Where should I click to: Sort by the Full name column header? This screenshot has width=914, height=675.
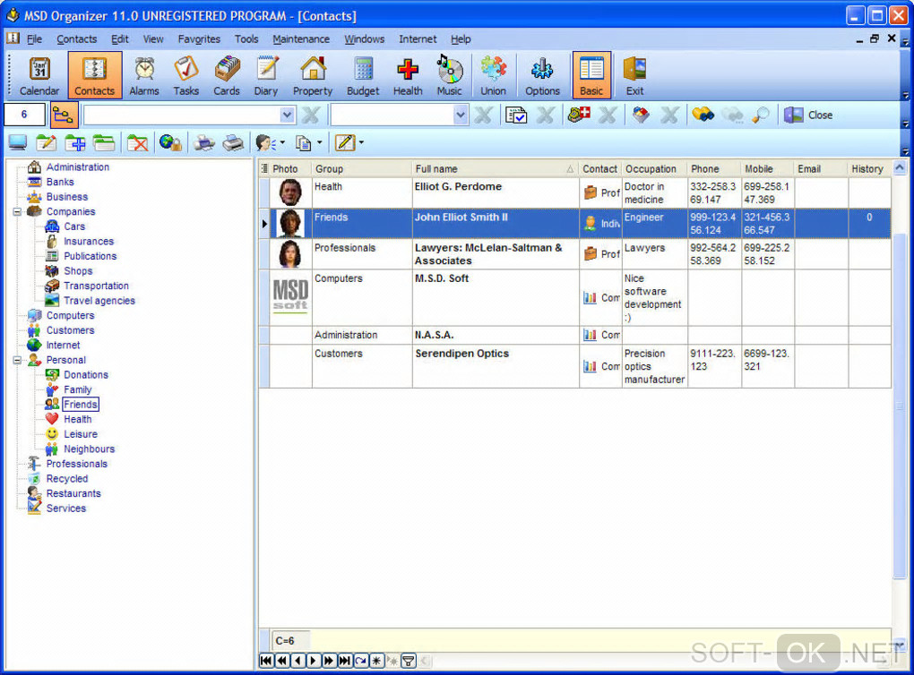tap(496, 169)
